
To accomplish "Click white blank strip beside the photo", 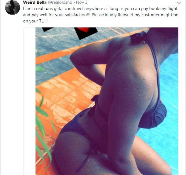I will click(x=29, y=101).
